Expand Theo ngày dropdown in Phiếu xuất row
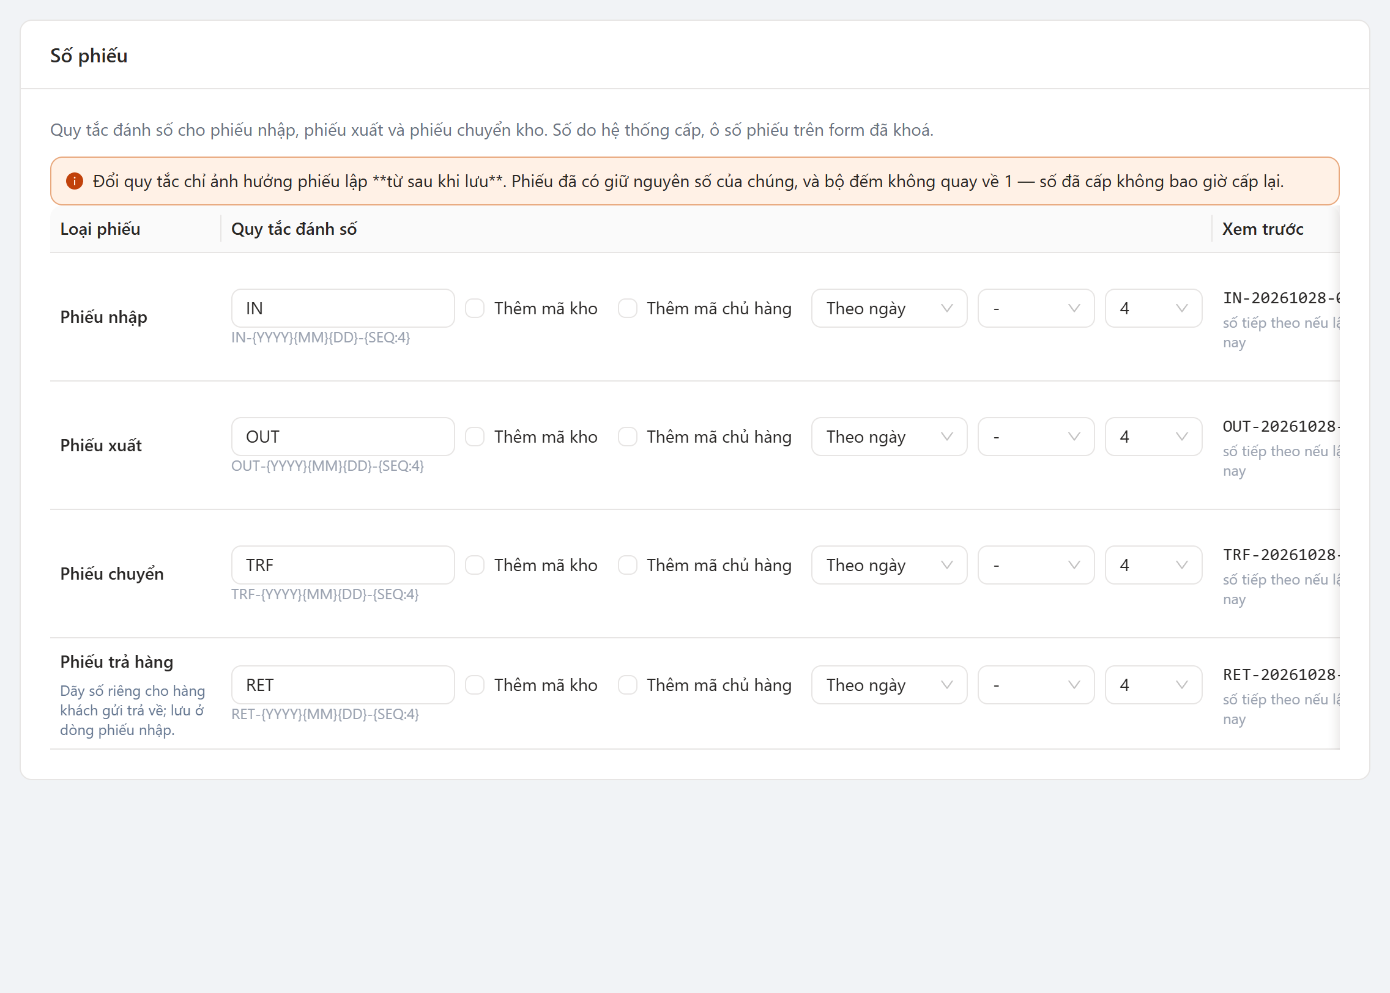 click(x=889, y=437)
